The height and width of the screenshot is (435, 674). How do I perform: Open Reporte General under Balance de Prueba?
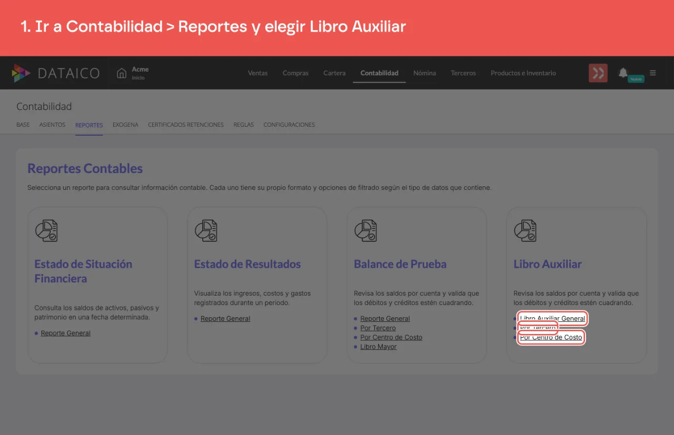click(x=385, y=319)
